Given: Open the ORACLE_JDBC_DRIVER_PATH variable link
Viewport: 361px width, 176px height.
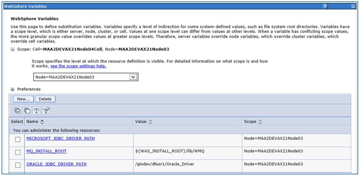Looking at the screenshot, I should point(56,164).
